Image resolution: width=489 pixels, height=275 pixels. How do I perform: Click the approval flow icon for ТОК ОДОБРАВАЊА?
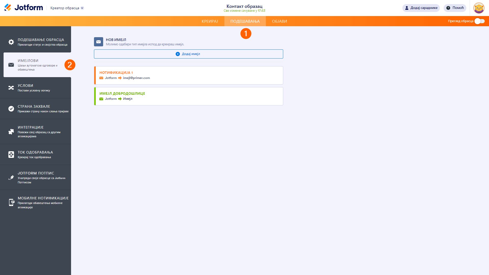coord(11,155)
